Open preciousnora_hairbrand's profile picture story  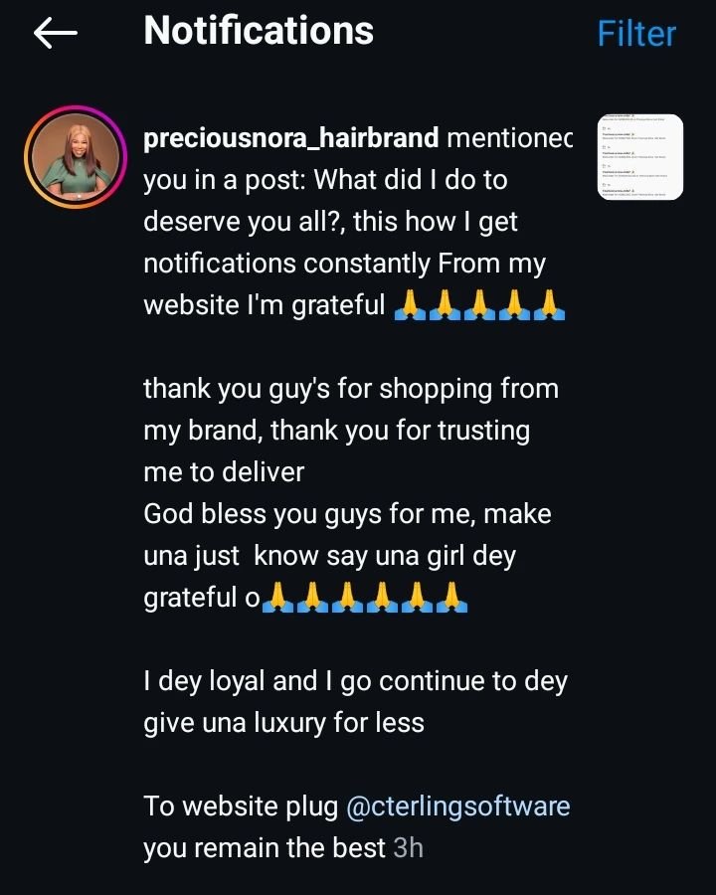75,155
